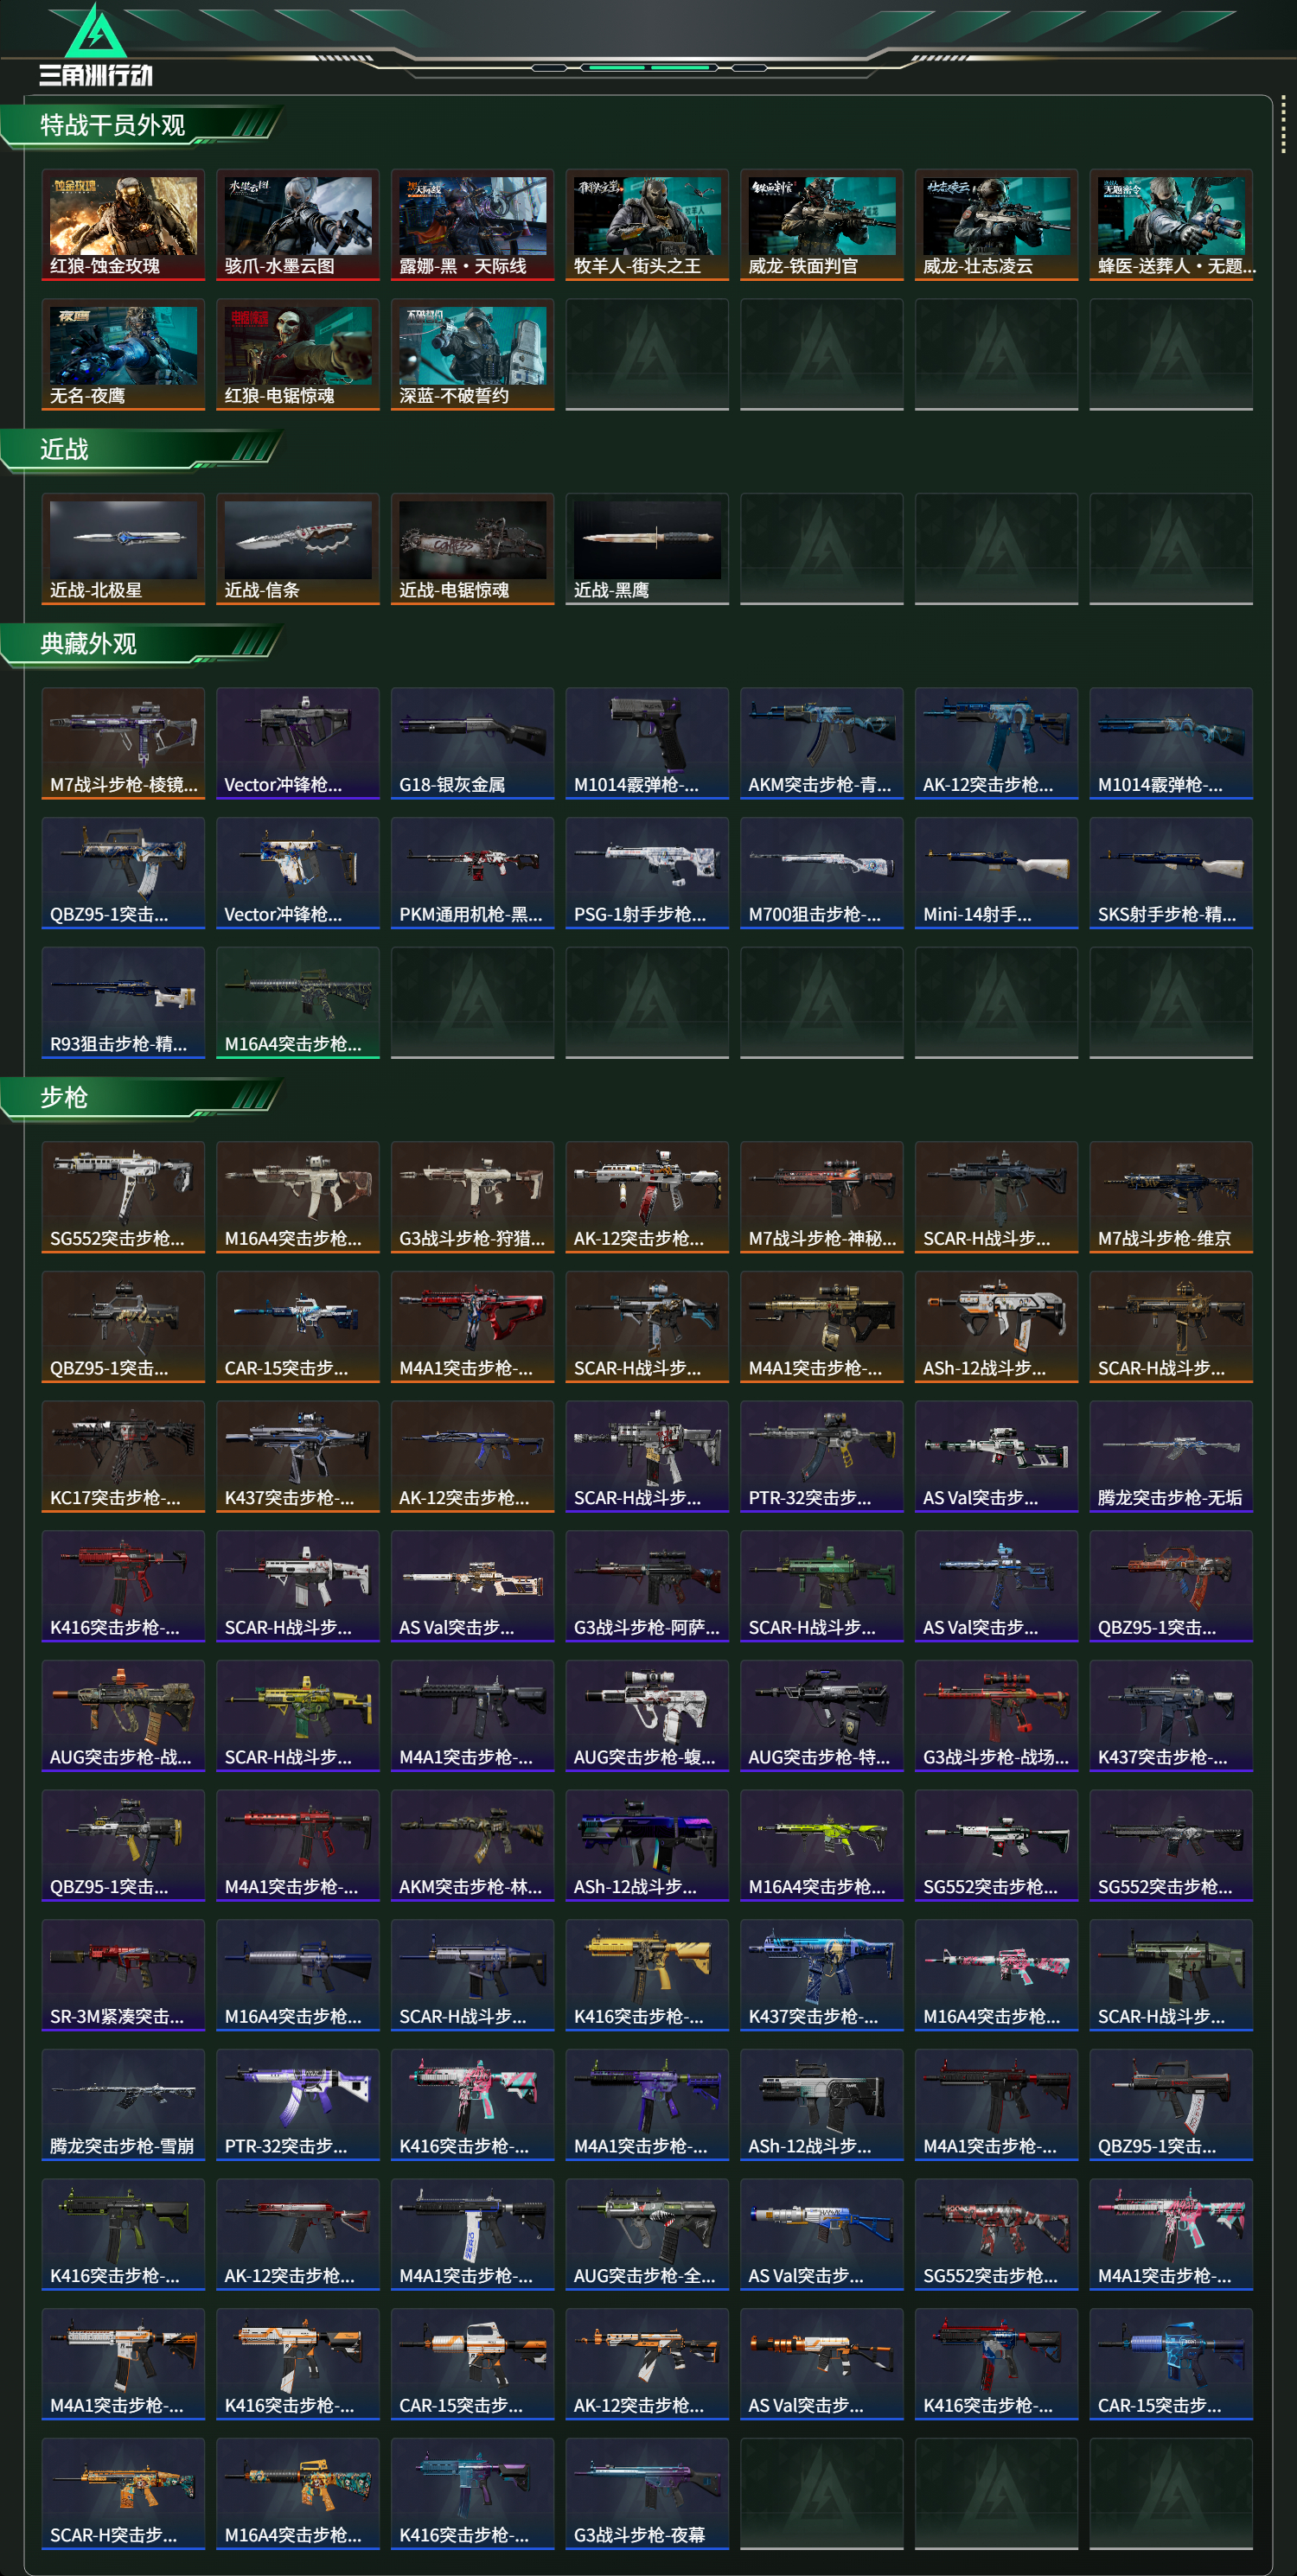Open the M7战斗步枪-维京 rifle skin

[x=1171, y=1197]
